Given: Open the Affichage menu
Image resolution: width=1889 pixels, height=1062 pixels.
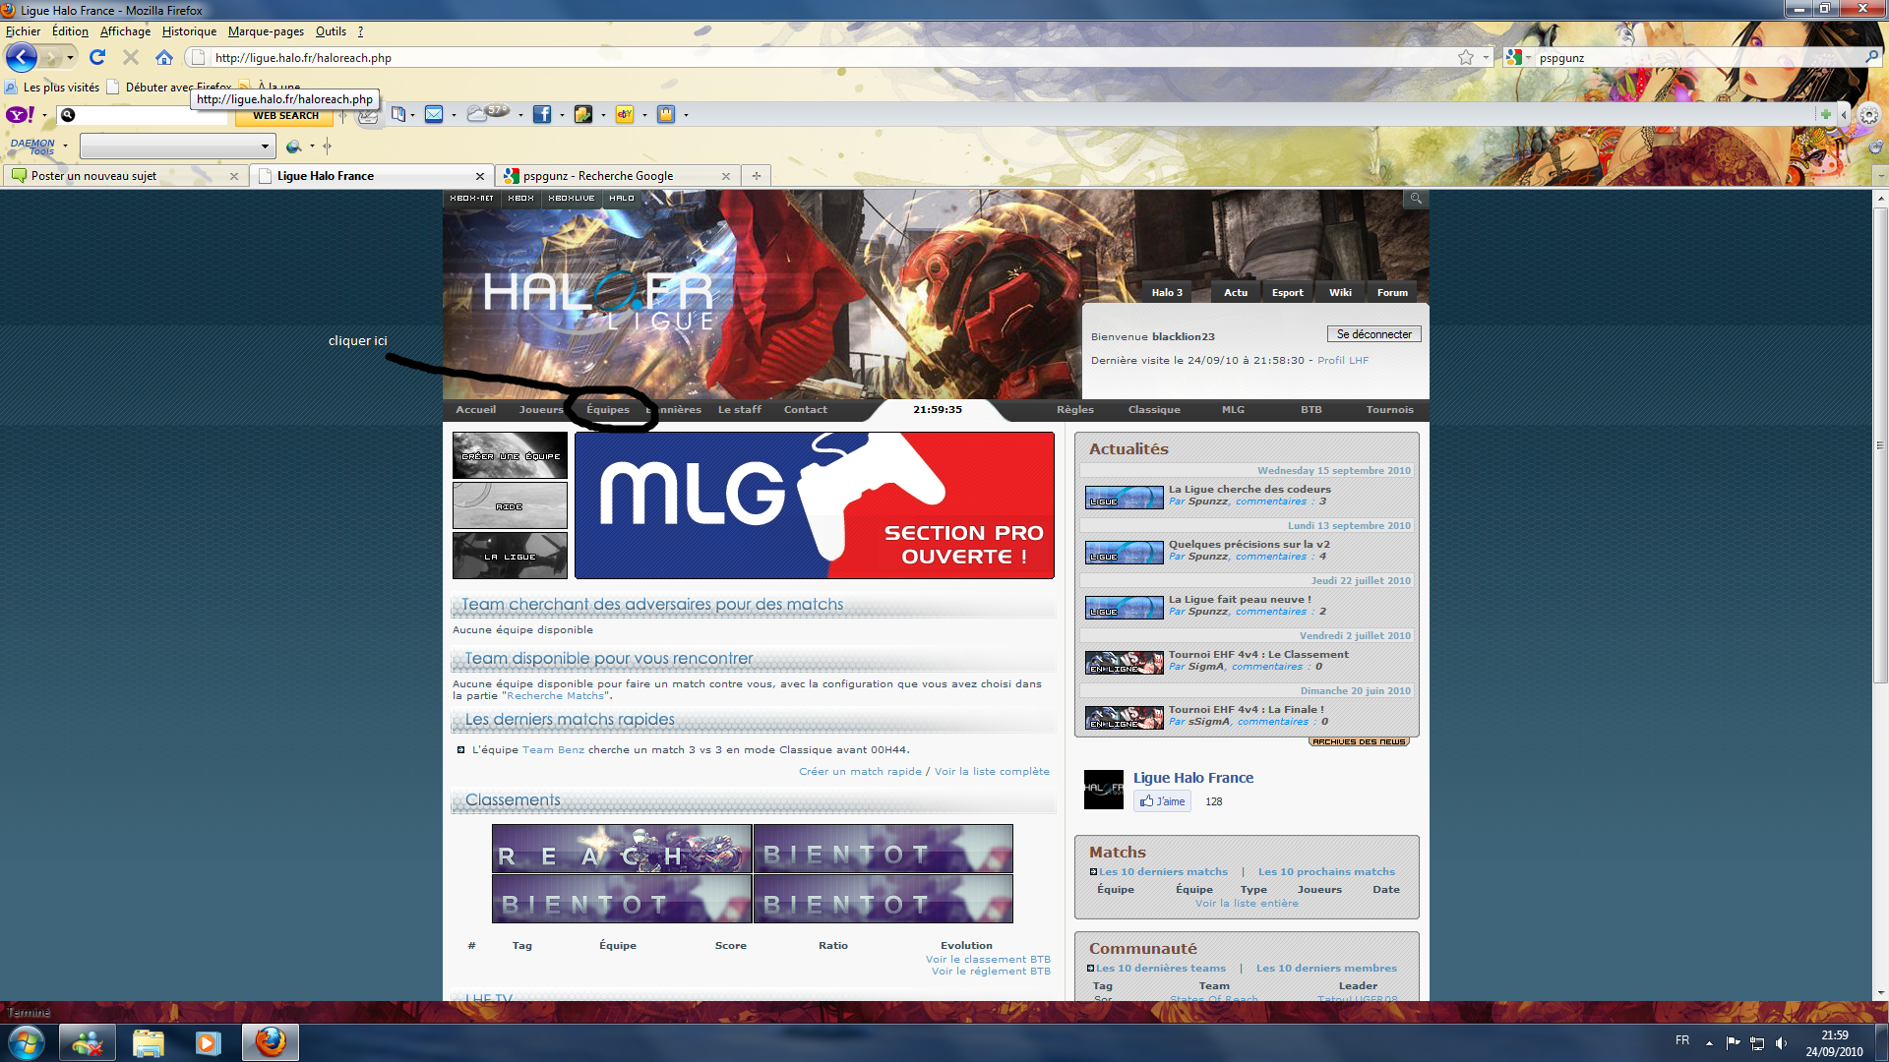Looking at the screenshot, I should tap(125, 31).
